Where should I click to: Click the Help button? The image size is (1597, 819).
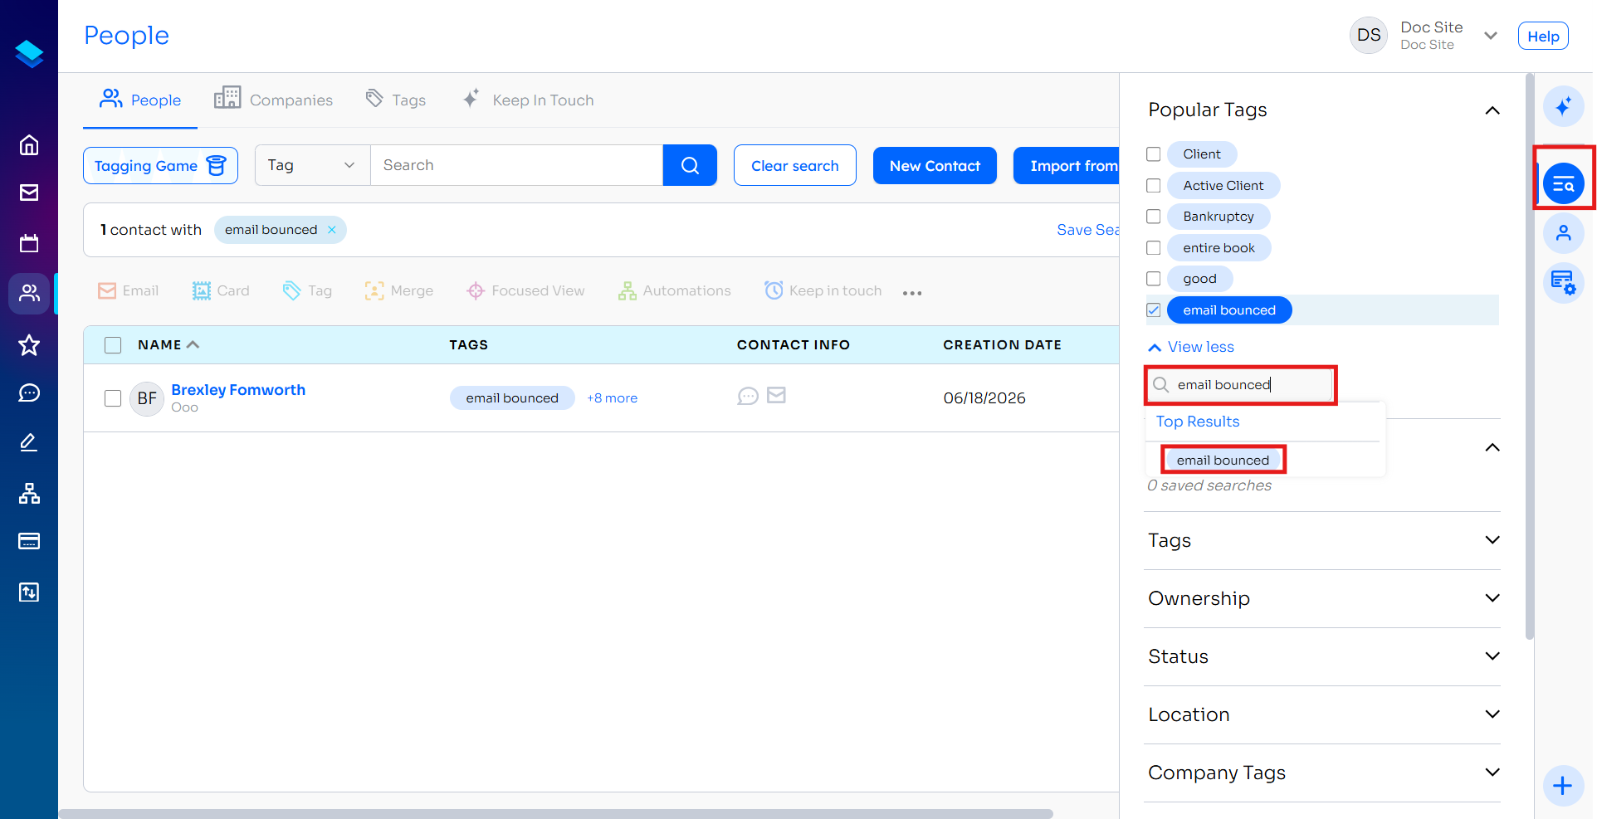[x=1543, y=37]
